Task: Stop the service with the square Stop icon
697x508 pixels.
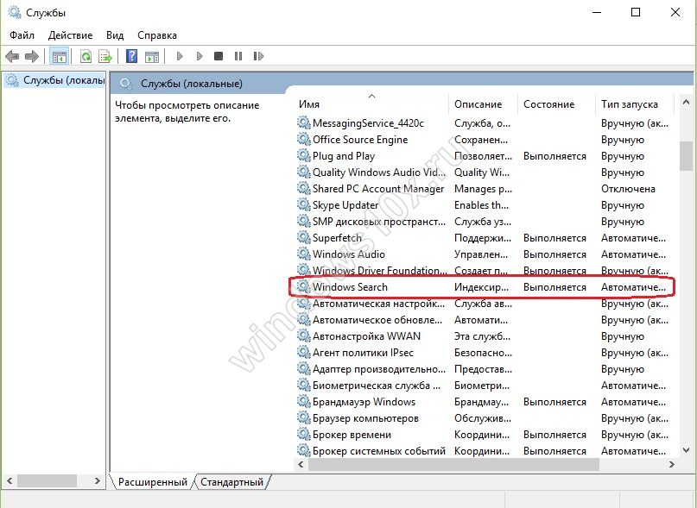Action: tap(219, 57)
